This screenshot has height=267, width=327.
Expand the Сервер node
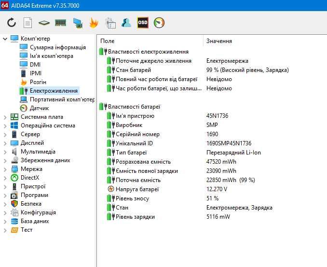tap(5, 135)
